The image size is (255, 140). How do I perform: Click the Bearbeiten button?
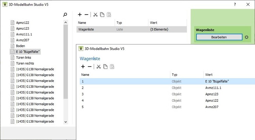click(x=219, y=37)
